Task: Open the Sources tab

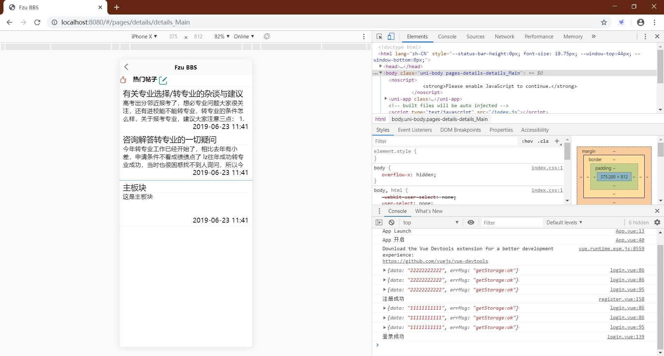Action: 476,36
